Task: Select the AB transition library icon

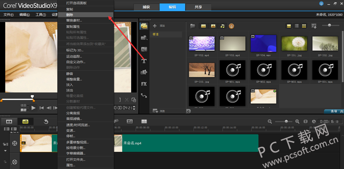Action: 144,49
